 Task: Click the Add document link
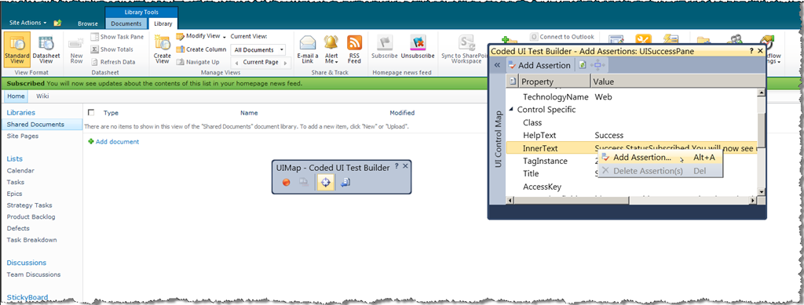pos(117,142)
